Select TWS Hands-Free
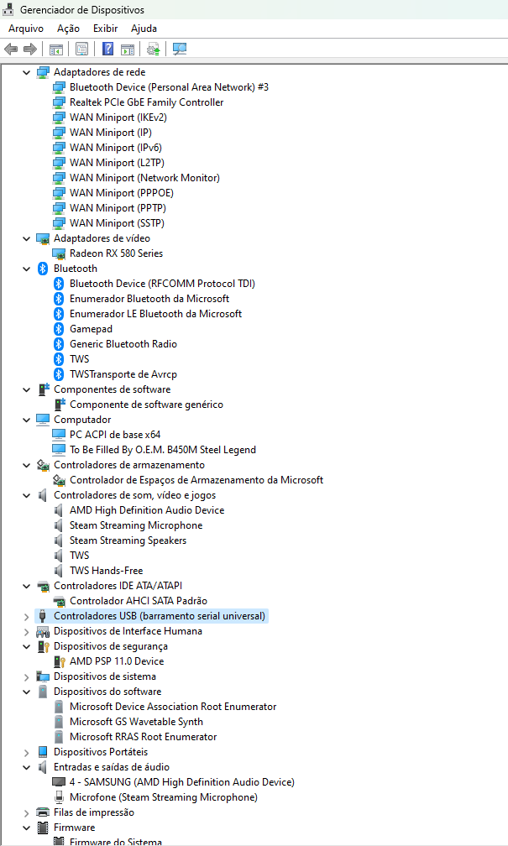 click(x=107, y=571)
